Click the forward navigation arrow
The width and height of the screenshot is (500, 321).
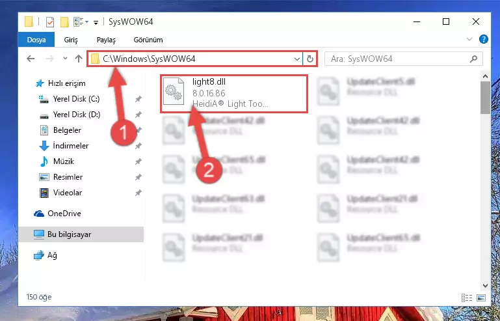[x=50, y=59]
